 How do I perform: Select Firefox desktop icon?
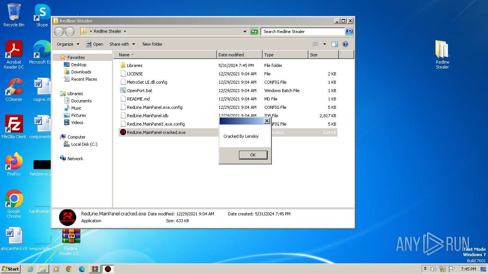pyautogui.click(x=14, y=164)
